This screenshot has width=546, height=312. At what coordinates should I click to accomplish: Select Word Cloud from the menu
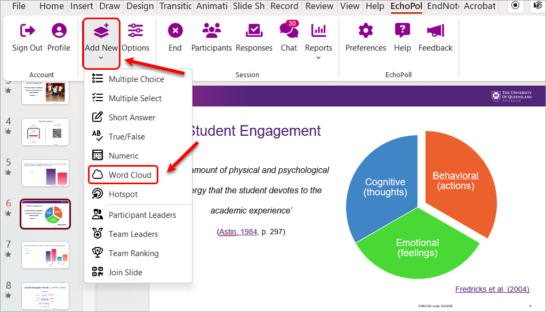[x=130, y=175]
